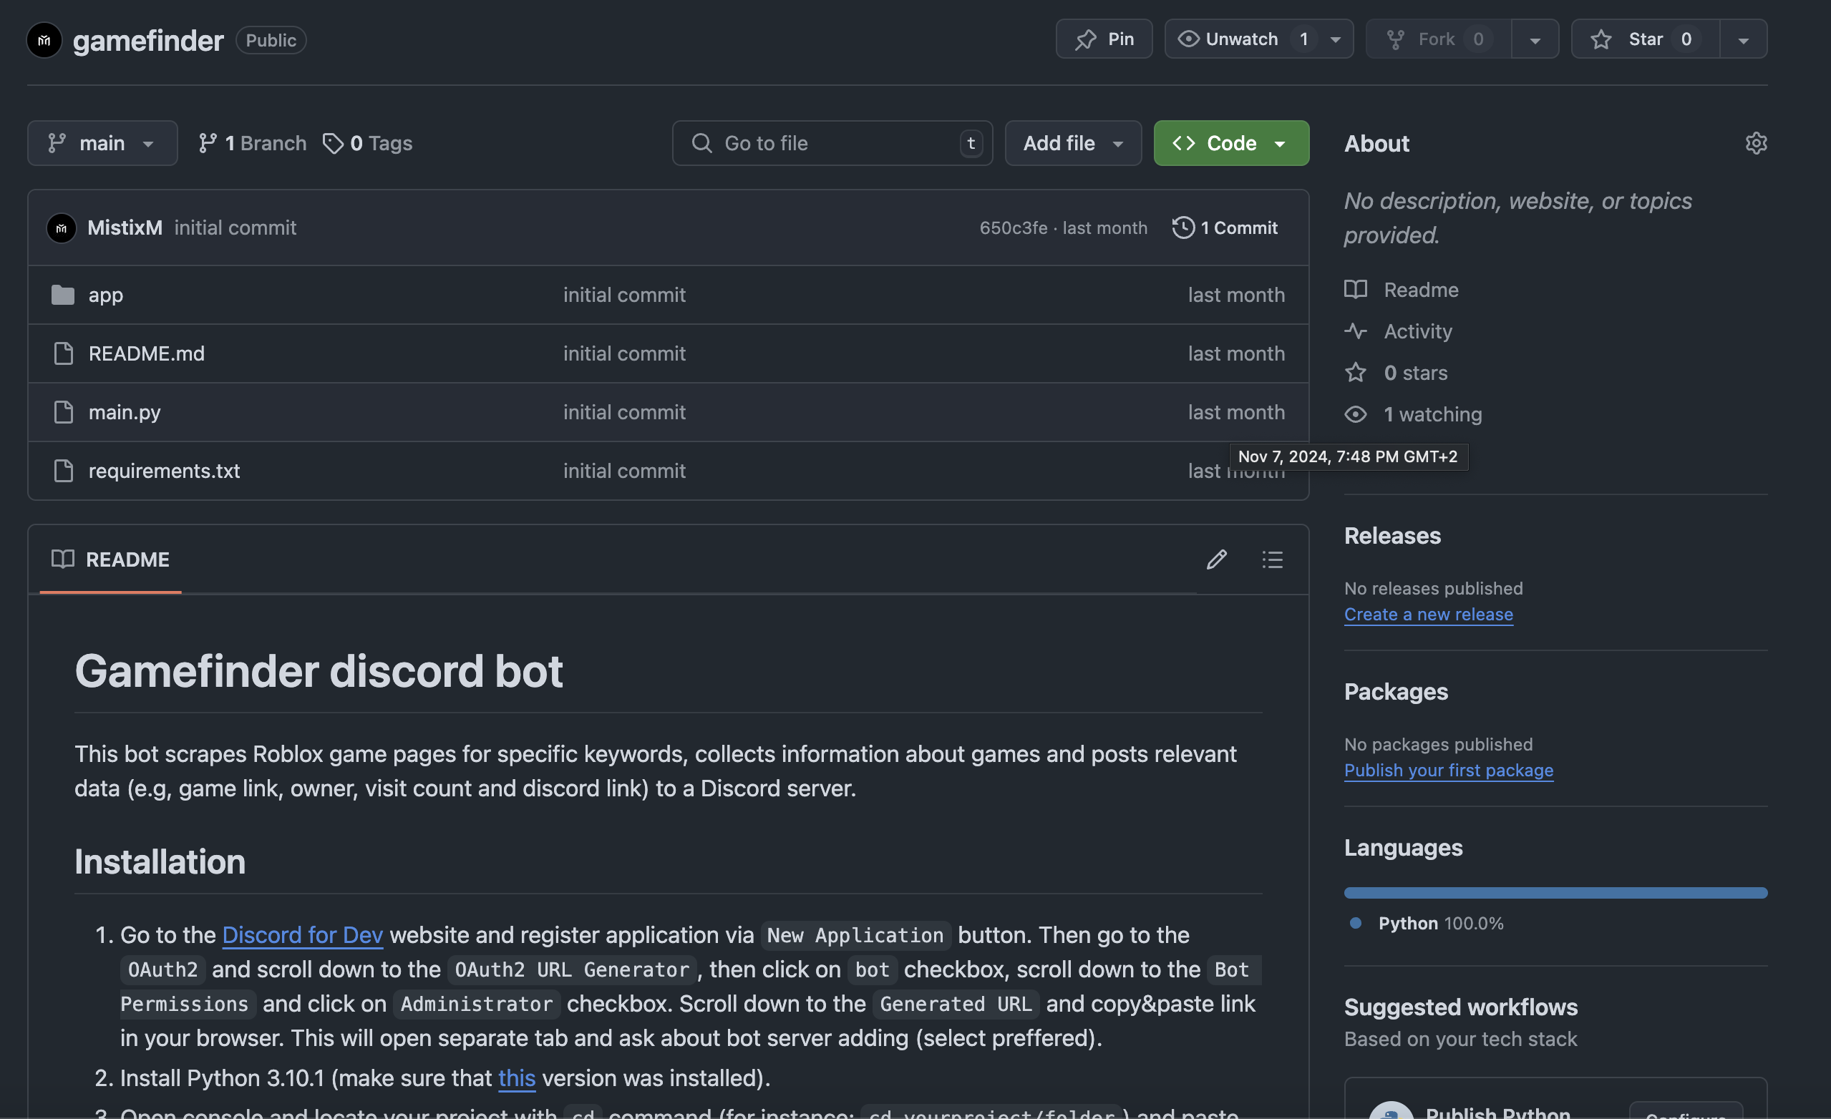1831x1119 pixels.
Task: Click the Python language bar
Action: pos(1555,892)
